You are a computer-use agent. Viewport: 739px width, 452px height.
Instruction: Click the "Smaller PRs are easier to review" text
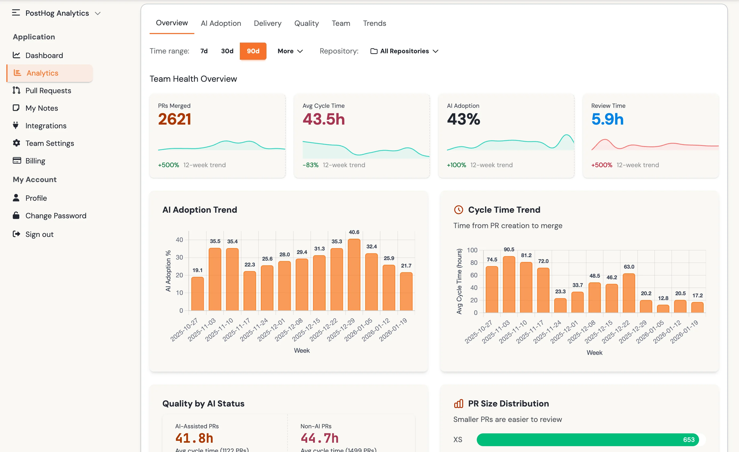pyautogui.click(x=507, y=419)
